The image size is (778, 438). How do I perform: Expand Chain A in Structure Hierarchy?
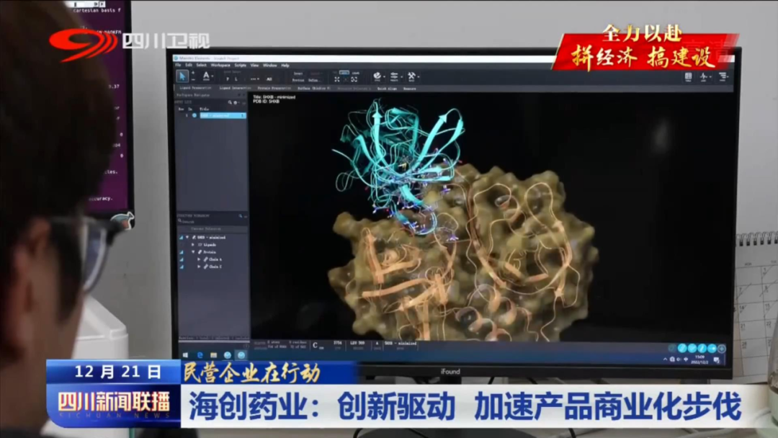tap(198, 259)
